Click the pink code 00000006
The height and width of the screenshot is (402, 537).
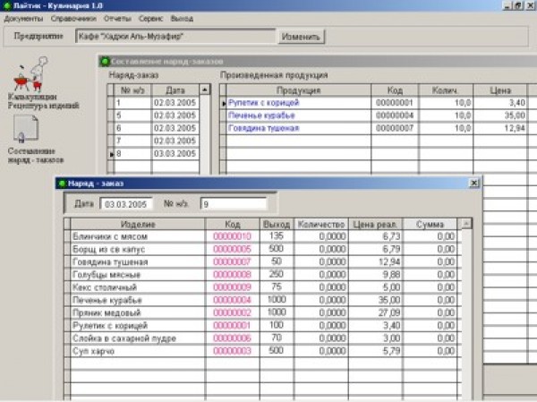[232, 338]
